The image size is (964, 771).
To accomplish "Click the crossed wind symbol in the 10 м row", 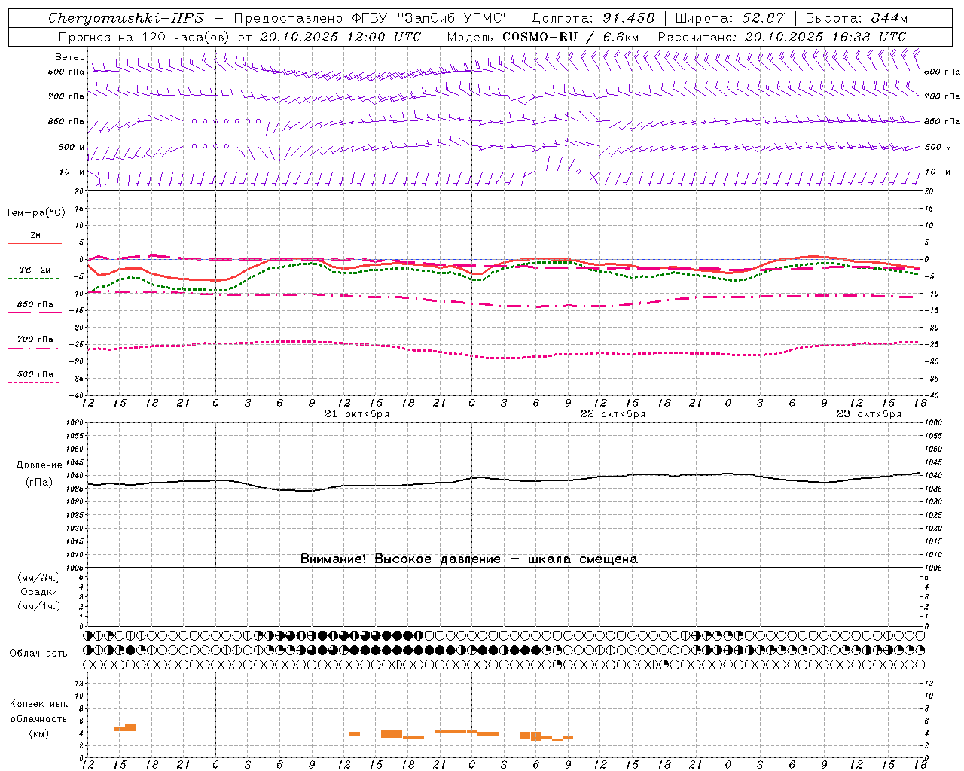I will coord(593,178).
